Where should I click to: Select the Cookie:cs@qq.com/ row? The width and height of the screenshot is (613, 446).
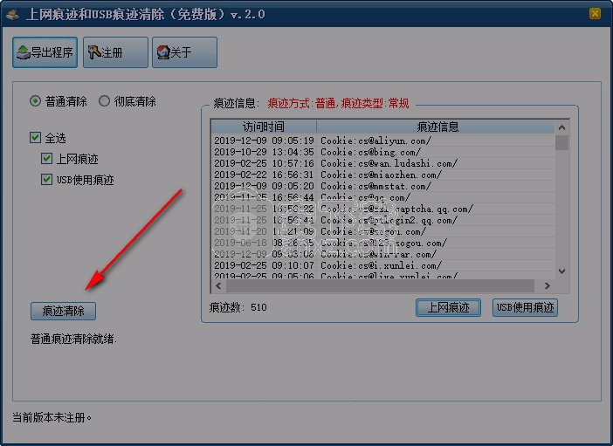click(382, 197)
